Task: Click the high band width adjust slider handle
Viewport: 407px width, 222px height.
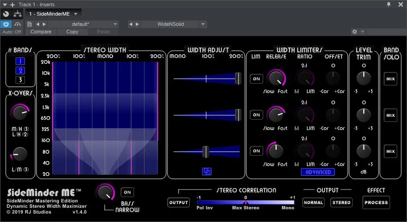Action: tap(238, 78)
